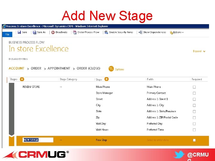Click the Options link
This screenshot has width=215, height=161.
point(119,69)
